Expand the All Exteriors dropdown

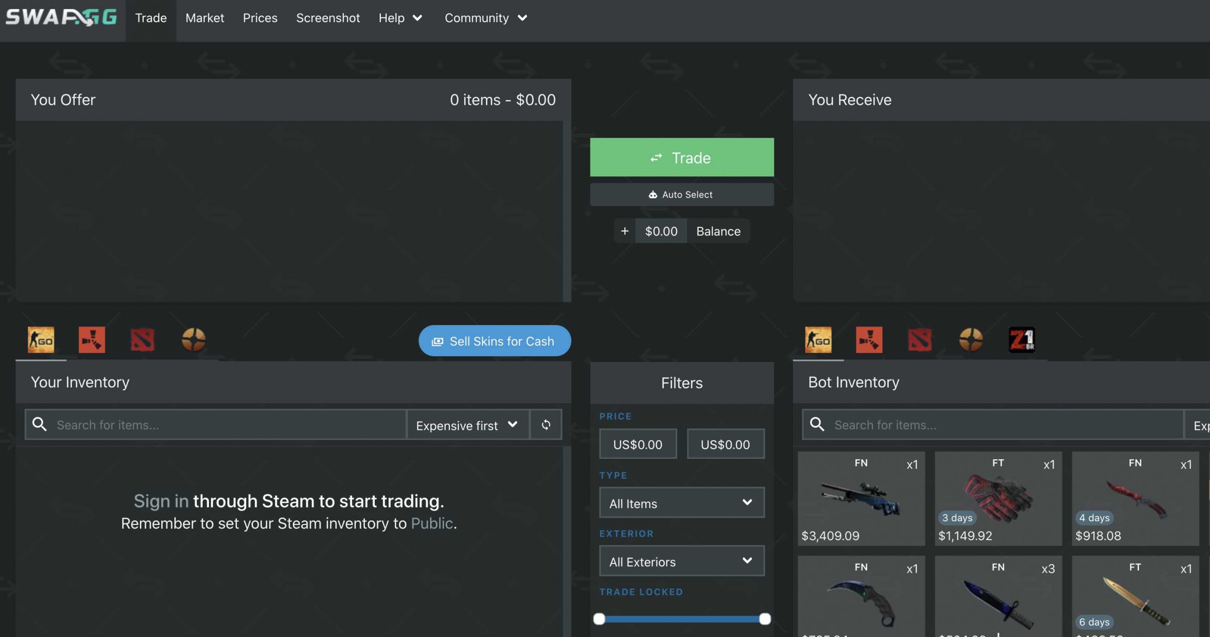click(681, 561)
